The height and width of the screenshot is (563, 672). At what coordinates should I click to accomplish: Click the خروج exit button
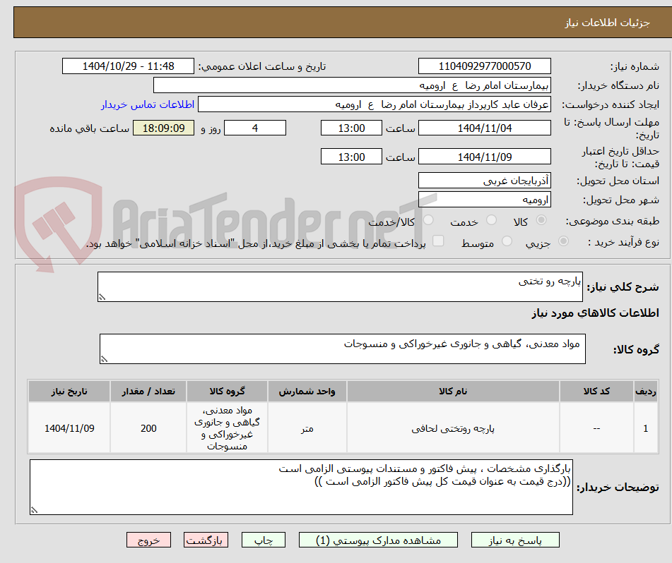pos(148,540)
